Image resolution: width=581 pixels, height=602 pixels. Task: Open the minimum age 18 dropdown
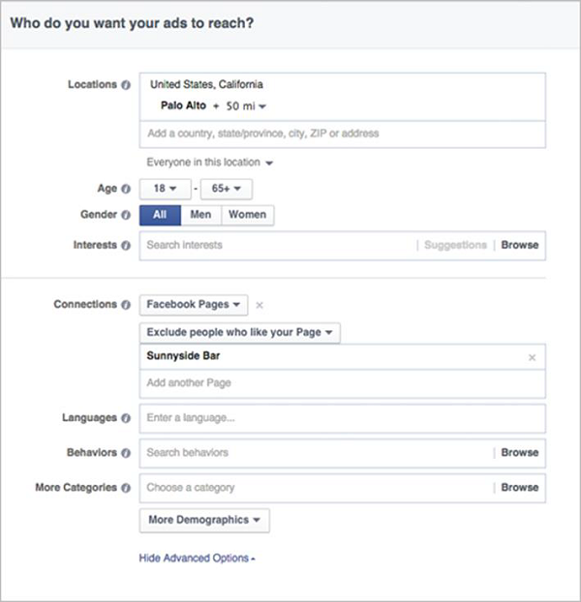click(x=163, y=190)
